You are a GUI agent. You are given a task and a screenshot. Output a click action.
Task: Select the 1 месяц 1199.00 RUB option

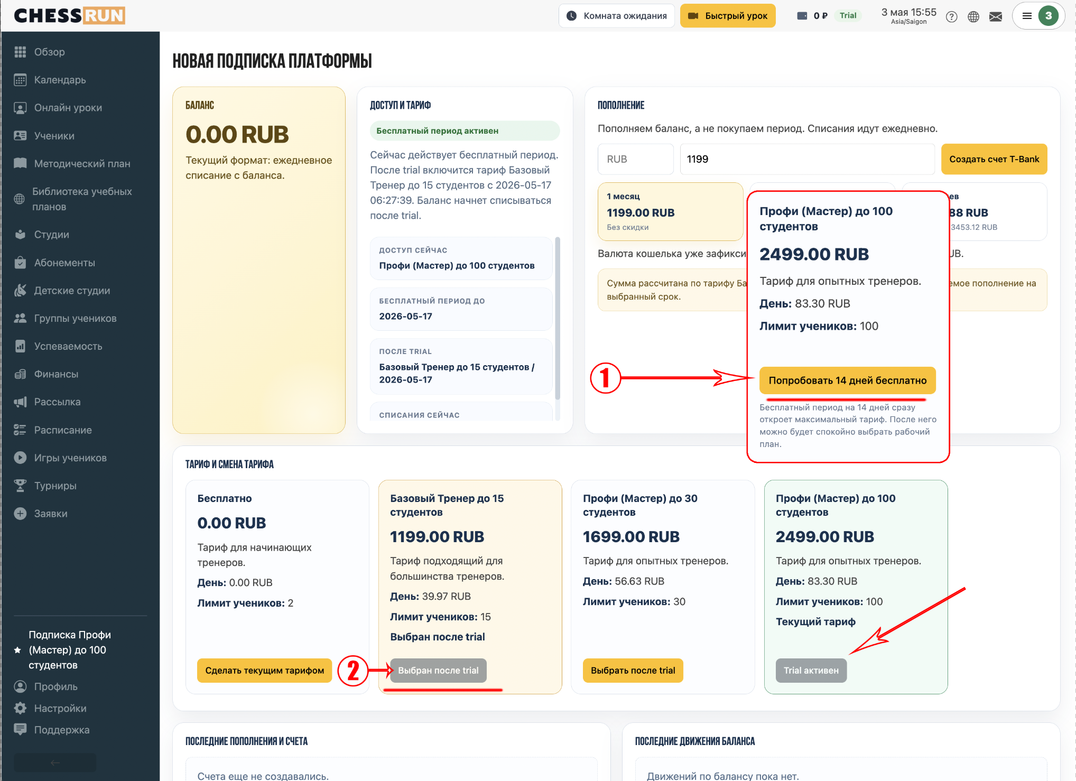tap(670, 211)
